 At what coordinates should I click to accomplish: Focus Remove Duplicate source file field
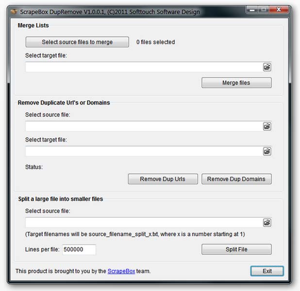(144, 126)
